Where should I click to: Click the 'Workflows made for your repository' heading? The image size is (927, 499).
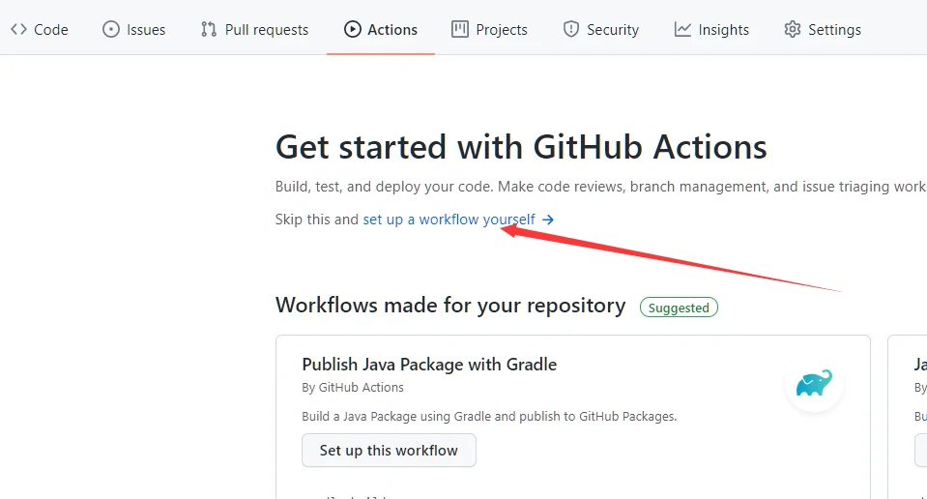pyautogui.click(x=450, y=306)
